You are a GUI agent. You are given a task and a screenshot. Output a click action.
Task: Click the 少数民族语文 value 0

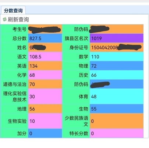[92, 121]
